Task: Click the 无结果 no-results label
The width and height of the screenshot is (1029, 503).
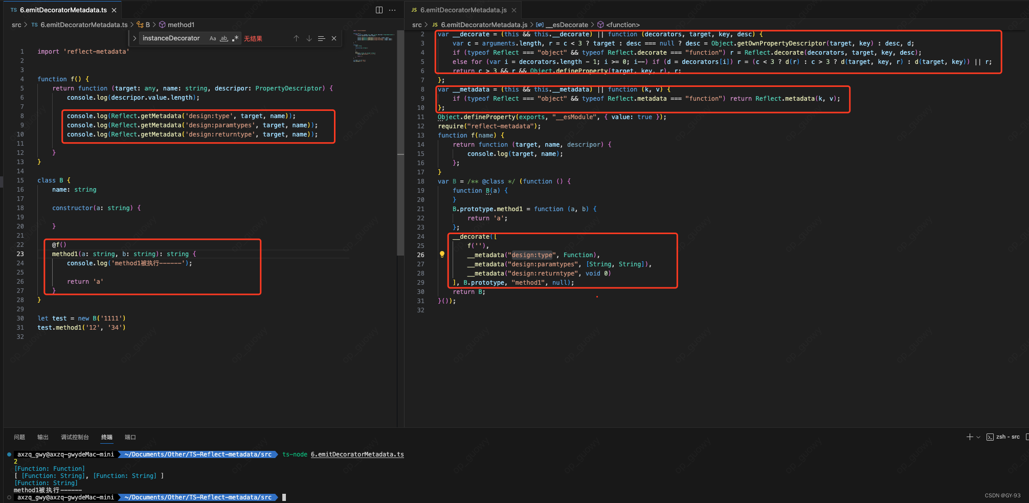Action: point(253,39)
